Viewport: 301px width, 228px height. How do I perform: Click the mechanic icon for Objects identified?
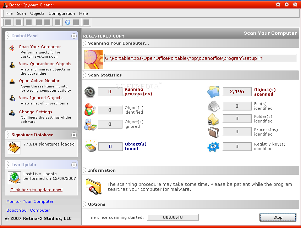90,109
